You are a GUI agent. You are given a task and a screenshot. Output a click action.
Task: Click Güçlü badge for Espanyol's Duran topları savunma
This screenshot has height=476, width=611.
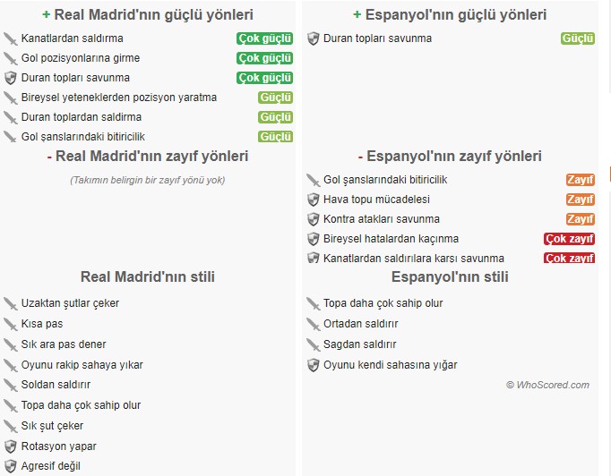coord(578,38)
